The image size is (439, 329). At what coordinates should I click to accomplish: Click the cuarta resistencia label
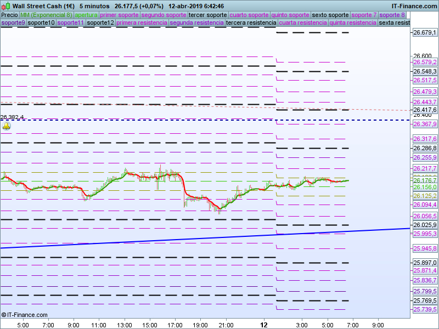coord(303,22)
